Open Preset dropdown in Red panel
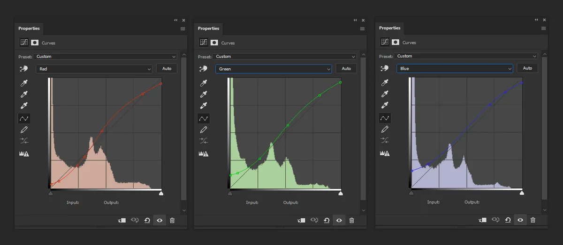Viewport: 563px width, 245px height. pos(106,57)
